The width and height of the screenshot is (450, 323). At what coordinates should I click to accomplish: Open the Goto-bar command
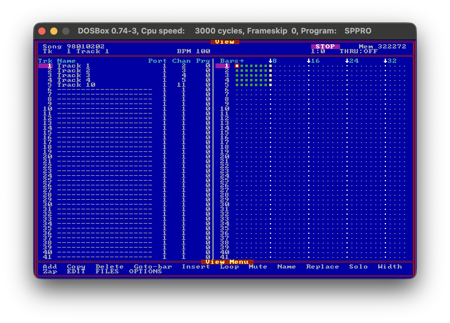click(153, 266)
